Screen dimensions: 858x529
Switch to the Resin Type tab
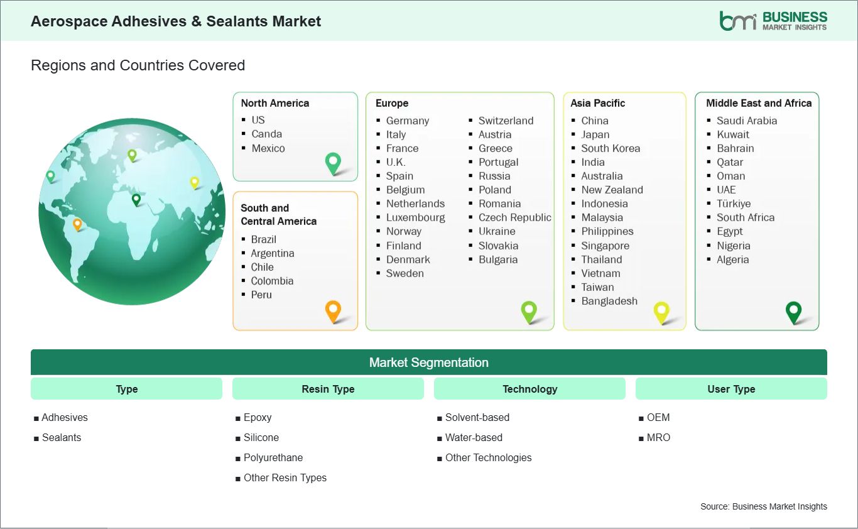coord(328,388)
